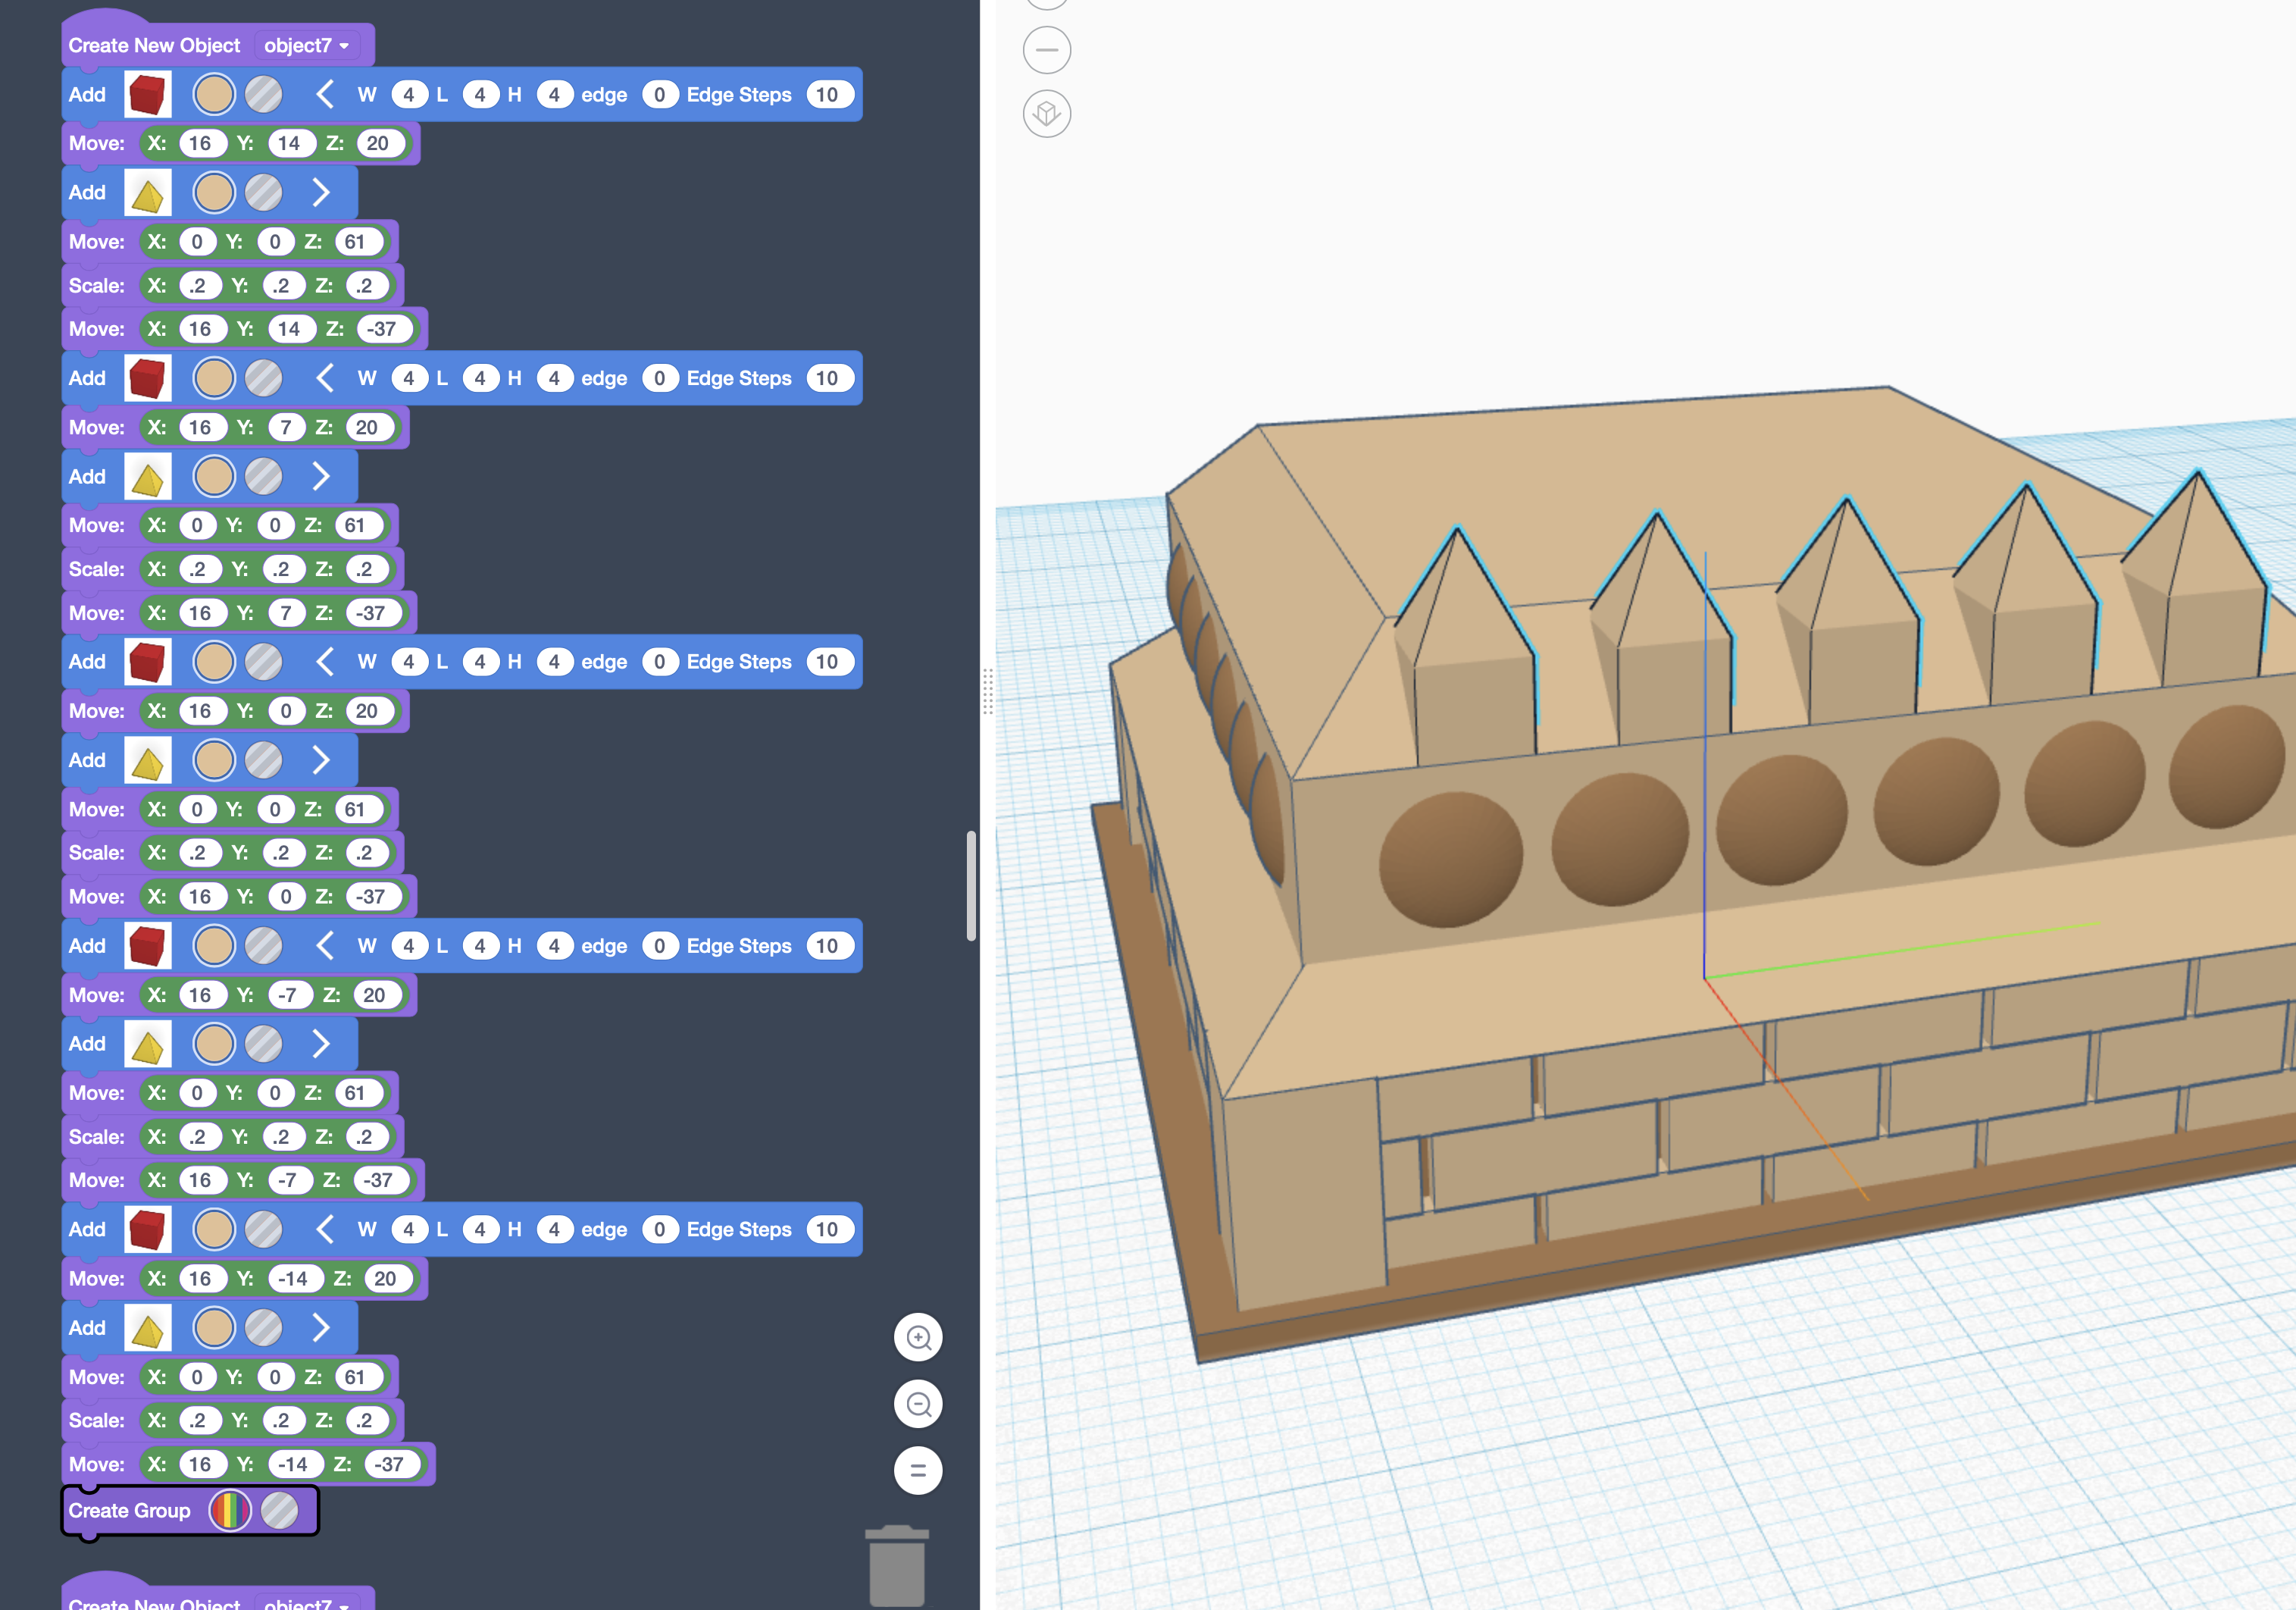Zoom in the blocks workspace
This screenshot has width=2296, height=1610.
pos(917,1338)
